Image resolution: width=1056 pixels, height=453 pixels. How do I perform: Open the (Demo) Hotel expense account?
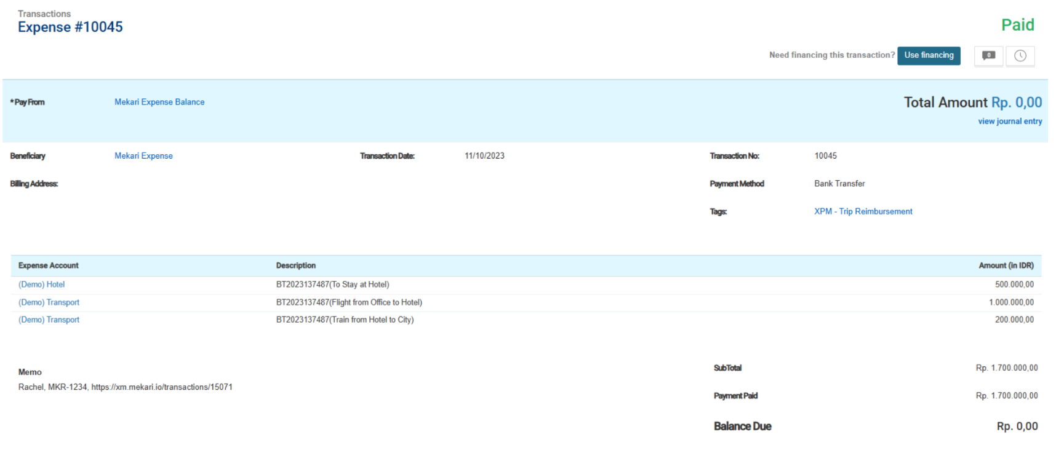(x=41, y=285)
